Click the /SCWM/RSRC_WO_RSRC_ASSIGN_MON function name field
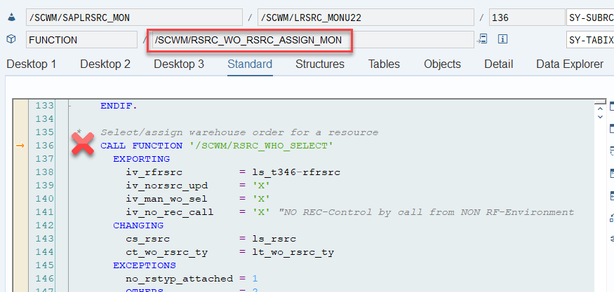The height and width of the screenshot is (292, 614). pyautogui.click(x=313, y=39)
